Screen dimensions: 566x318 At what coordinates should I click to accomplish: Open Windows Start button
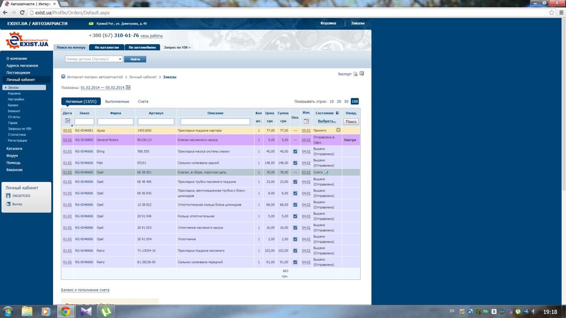[8, 311]
